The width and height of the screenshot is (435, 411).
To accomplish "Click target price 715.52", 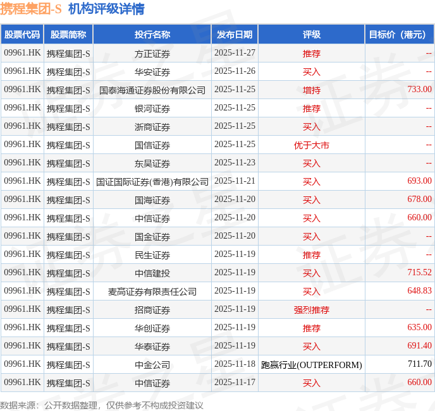I will pos(419,272).
